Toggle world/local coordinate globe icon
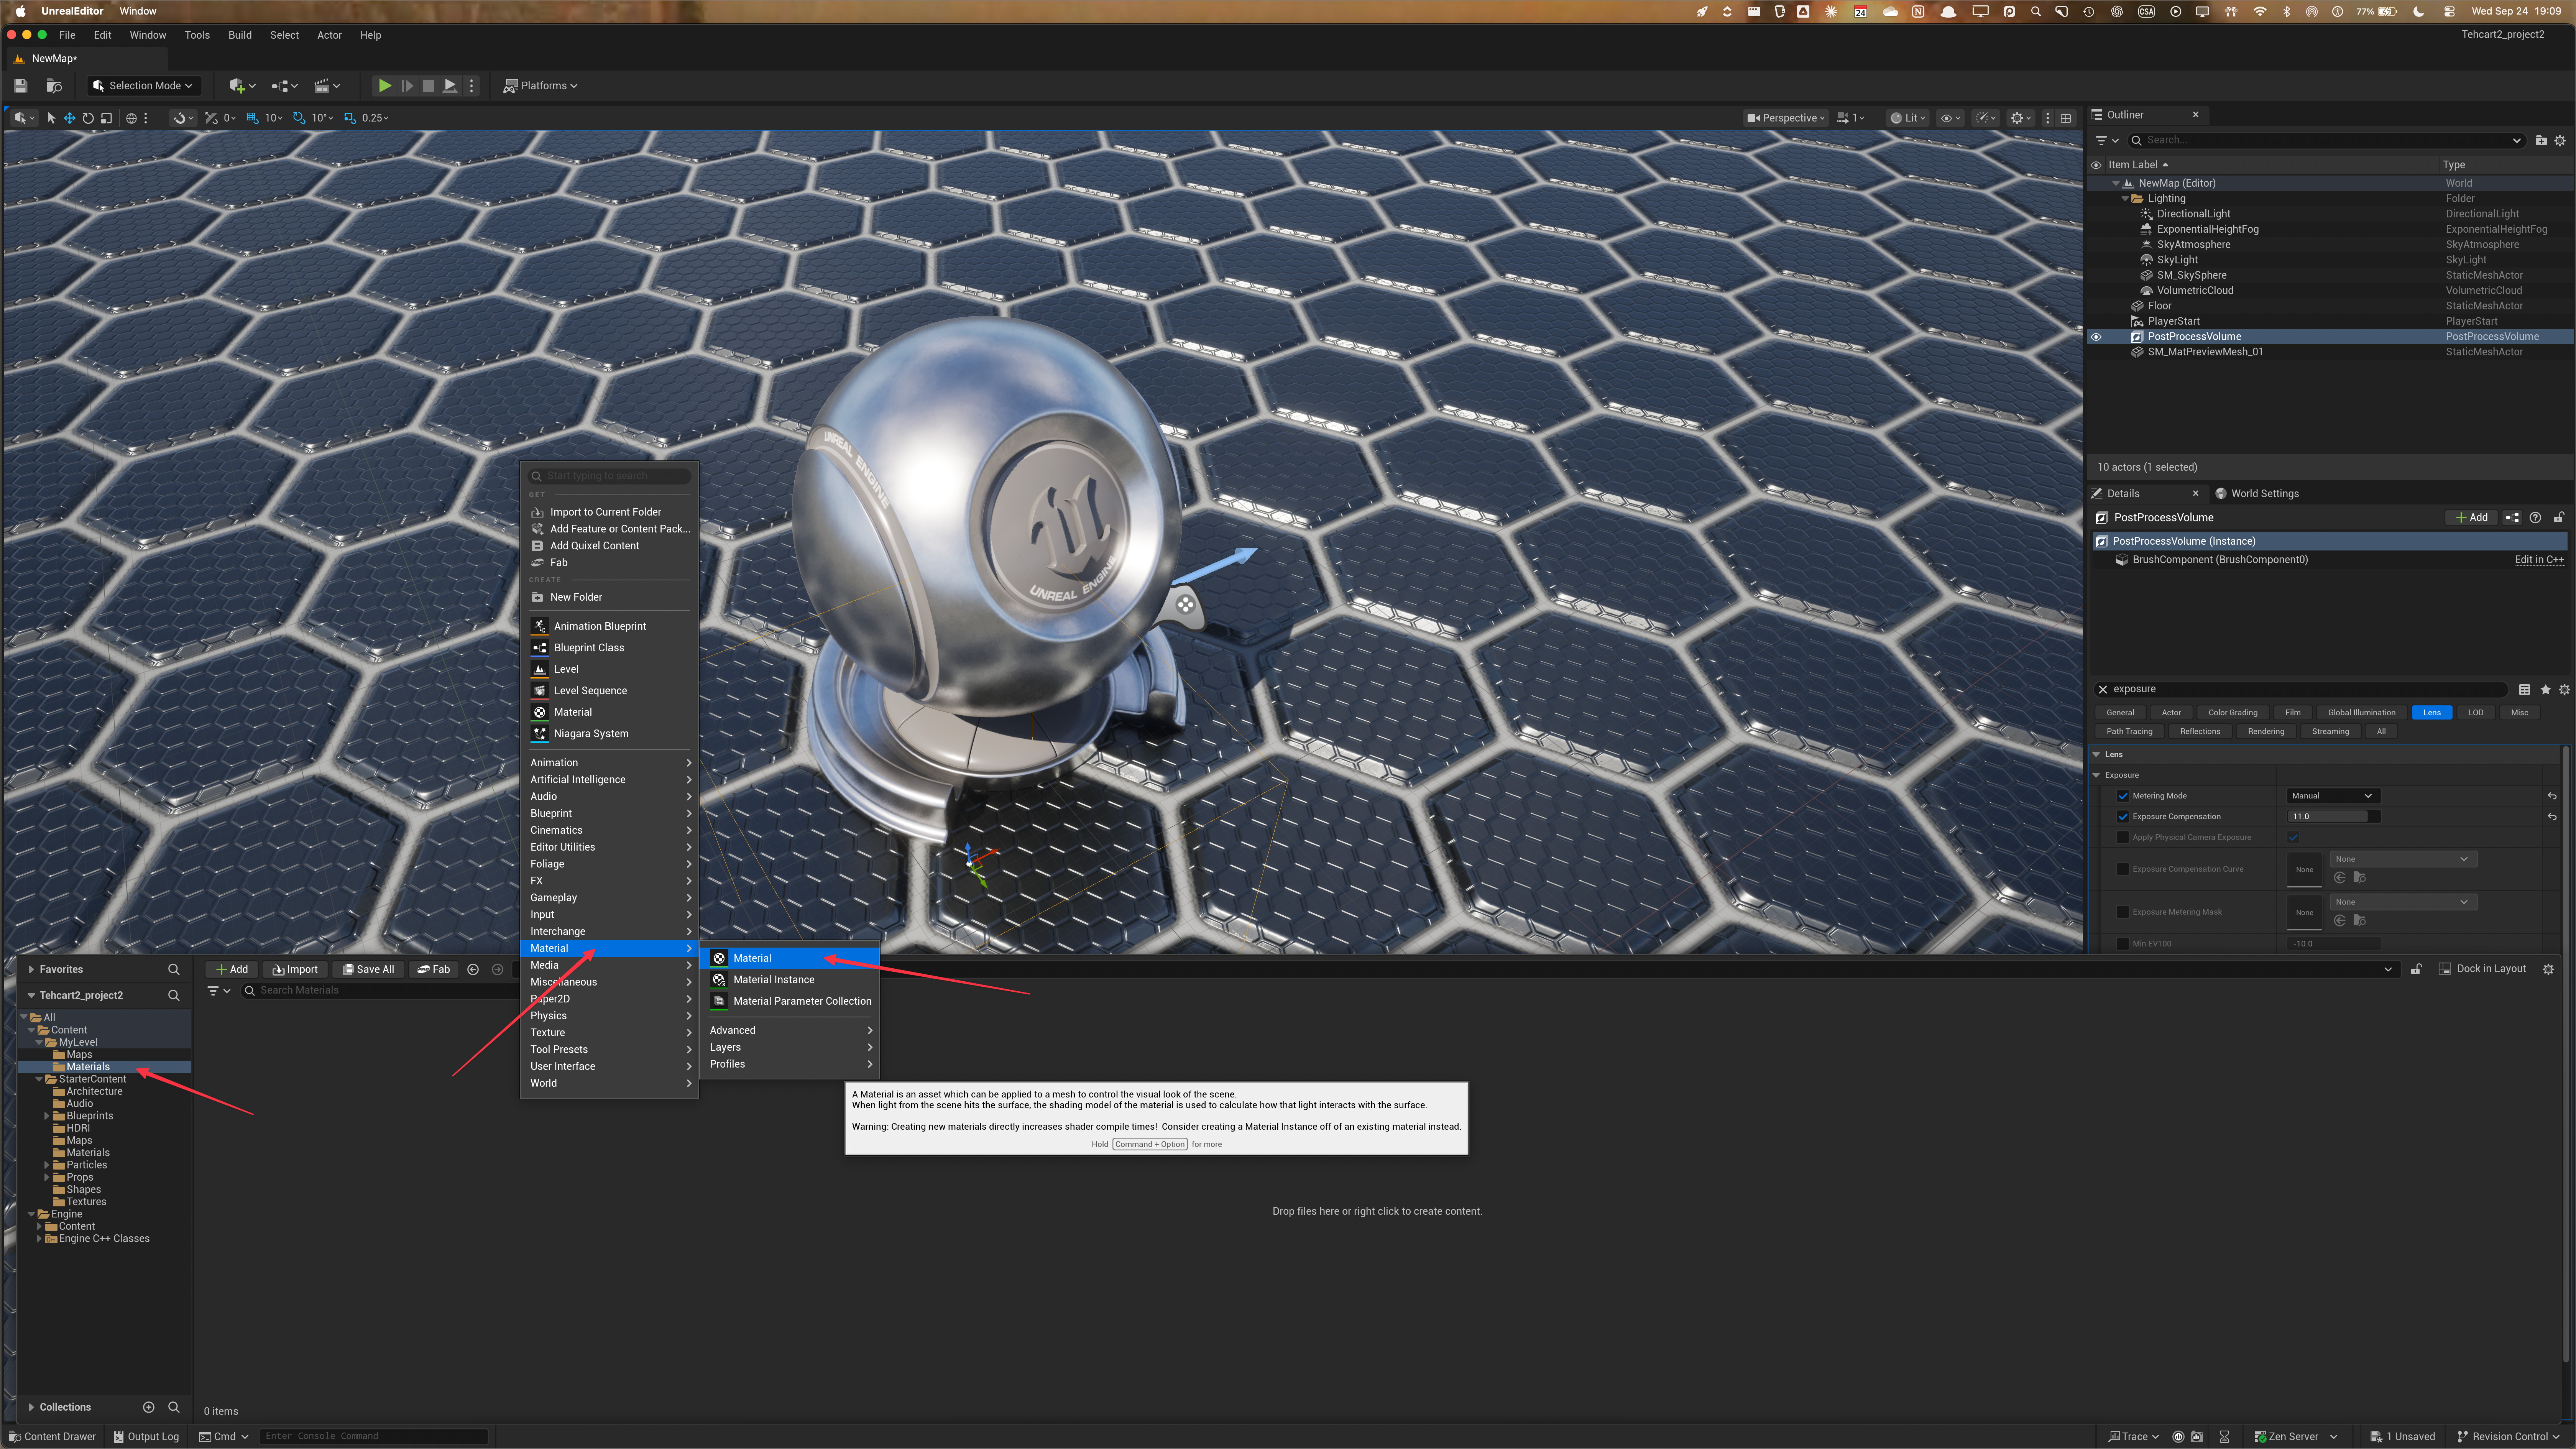The height and width of the screenshot is (1449, 2576). (x=131, y=118)
